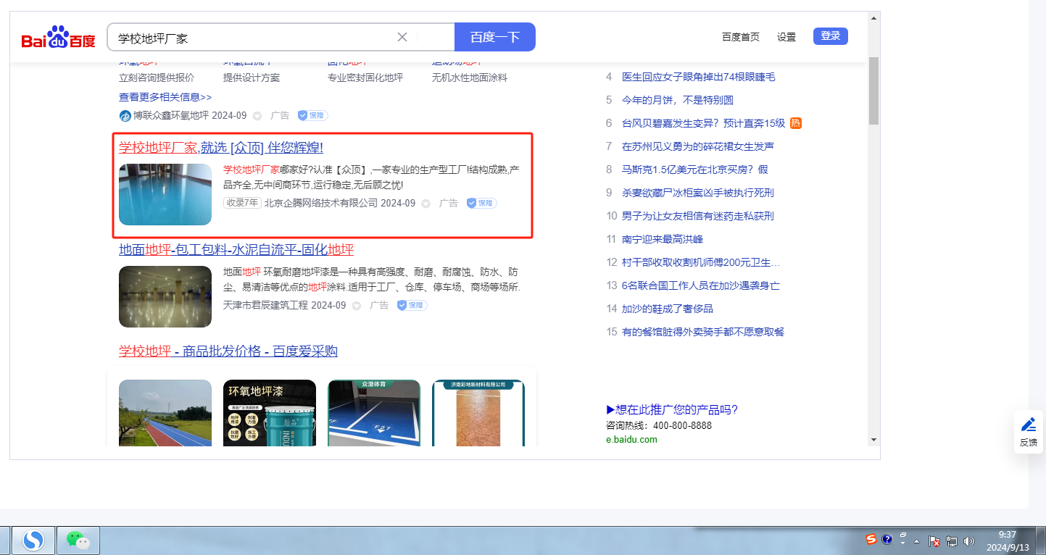Click the Action Center flag tray icon
1046x555 pixels.
[935, 541]
